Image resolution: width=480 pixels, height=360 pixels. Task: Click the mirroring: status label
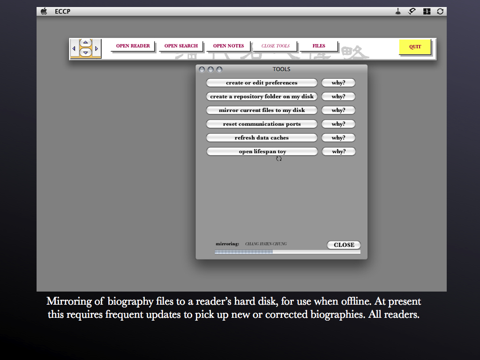[x=227, y=244]
